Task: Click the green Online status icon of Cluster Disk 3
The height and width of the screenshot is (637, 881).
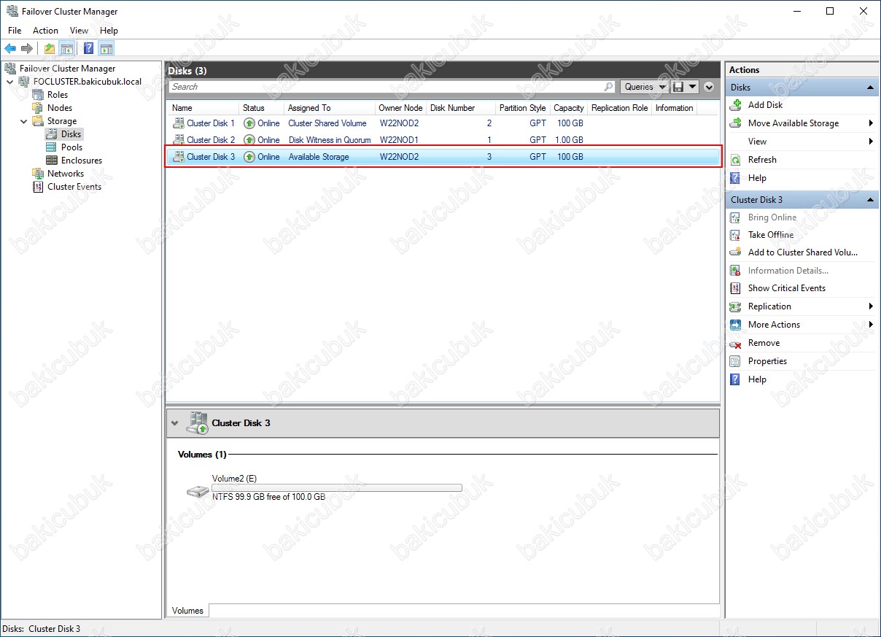Action: [x=249, y=157]
